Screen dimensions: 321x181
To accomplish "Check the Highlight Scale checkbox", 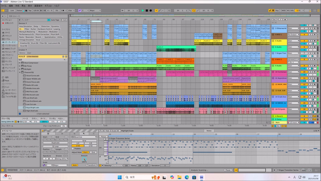I will pos(120,131).
